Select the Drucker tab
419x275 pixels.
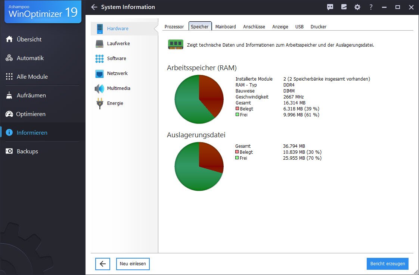319,27
